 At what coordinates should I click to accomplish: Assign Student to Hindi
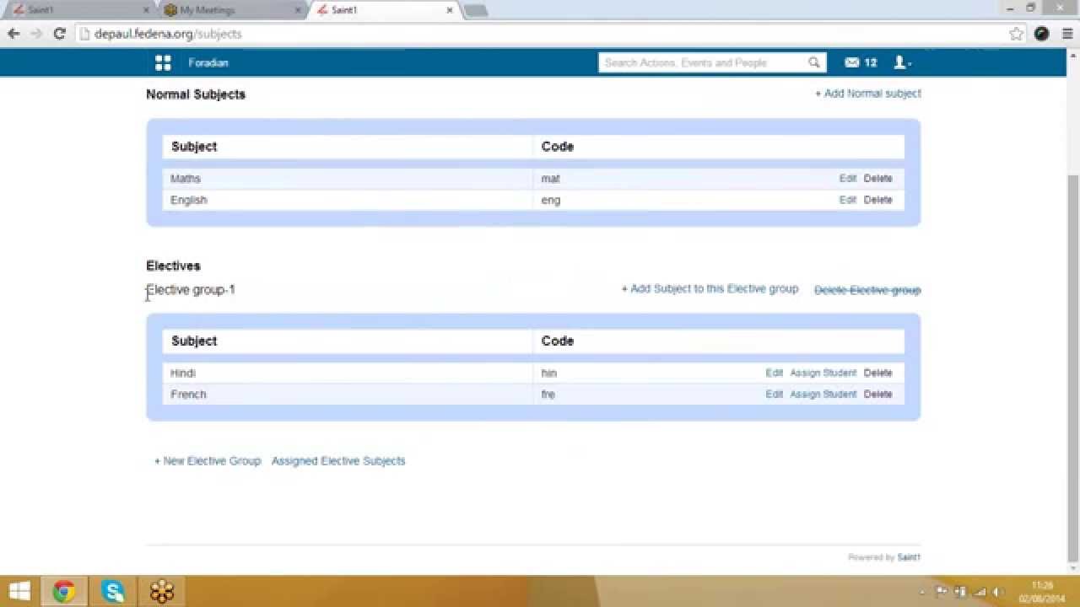coord(823,373)
